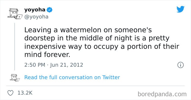Click the word "doorstep" in the tweet
This screenshot has width=191, height=100.
pos(40,39)
